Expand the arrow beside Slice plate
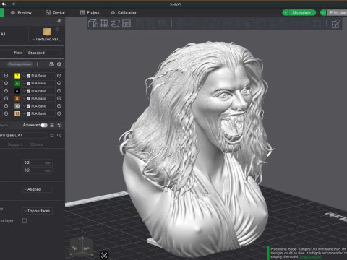 point(286,12)
